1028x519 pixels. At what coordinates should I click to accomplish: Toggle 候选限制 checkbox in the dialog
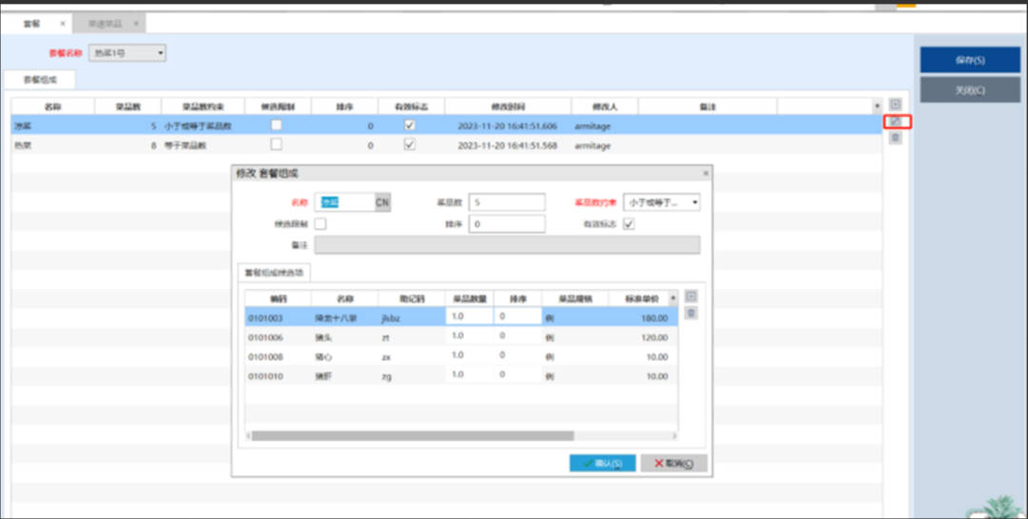(320, 224)
